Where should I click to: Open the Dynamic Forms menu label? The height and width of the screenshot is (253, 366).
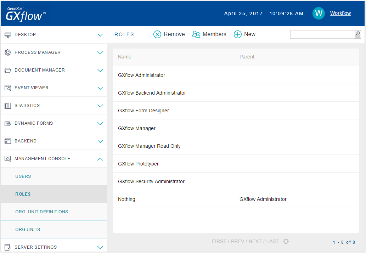[34, 123]
